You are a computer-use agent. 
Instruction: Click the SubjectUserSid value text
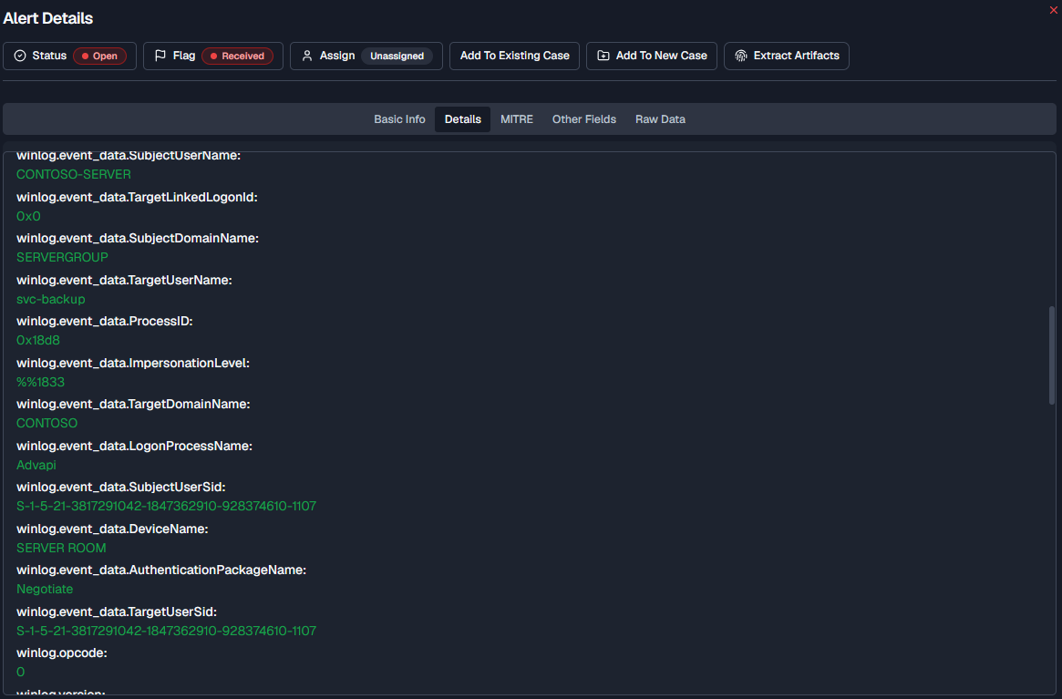pyautogui.click(x=167, y=506)
